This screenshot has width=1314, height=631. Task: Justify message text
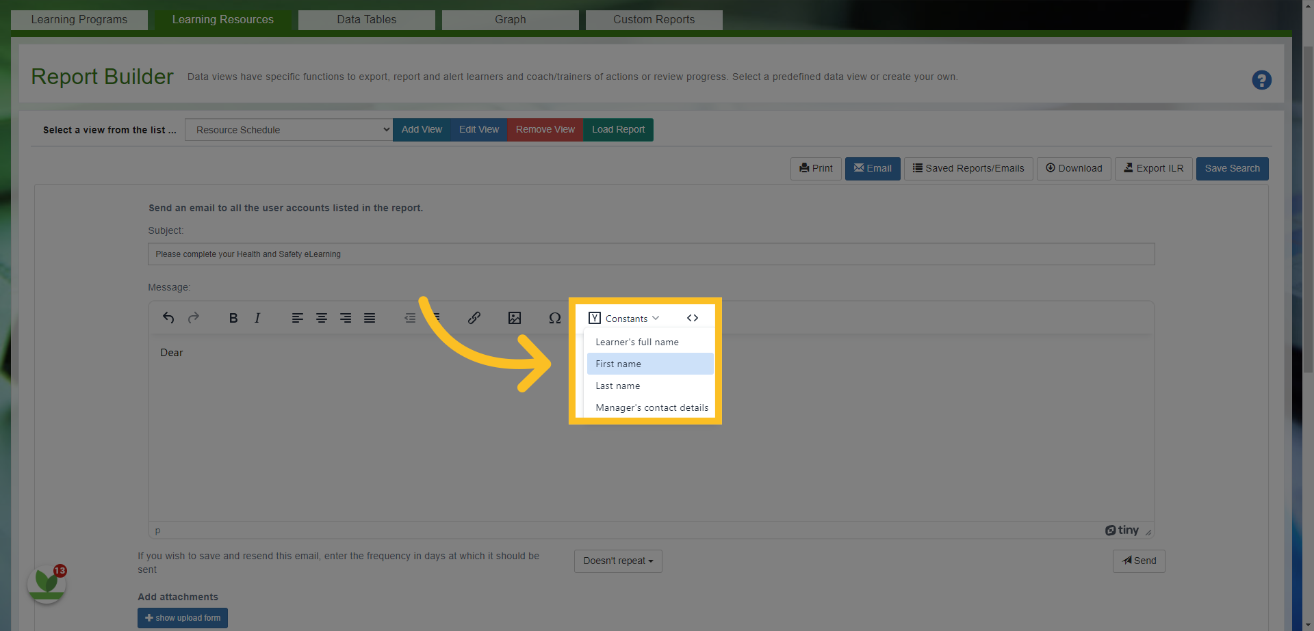pyautogui.click(x=370, y=318)
